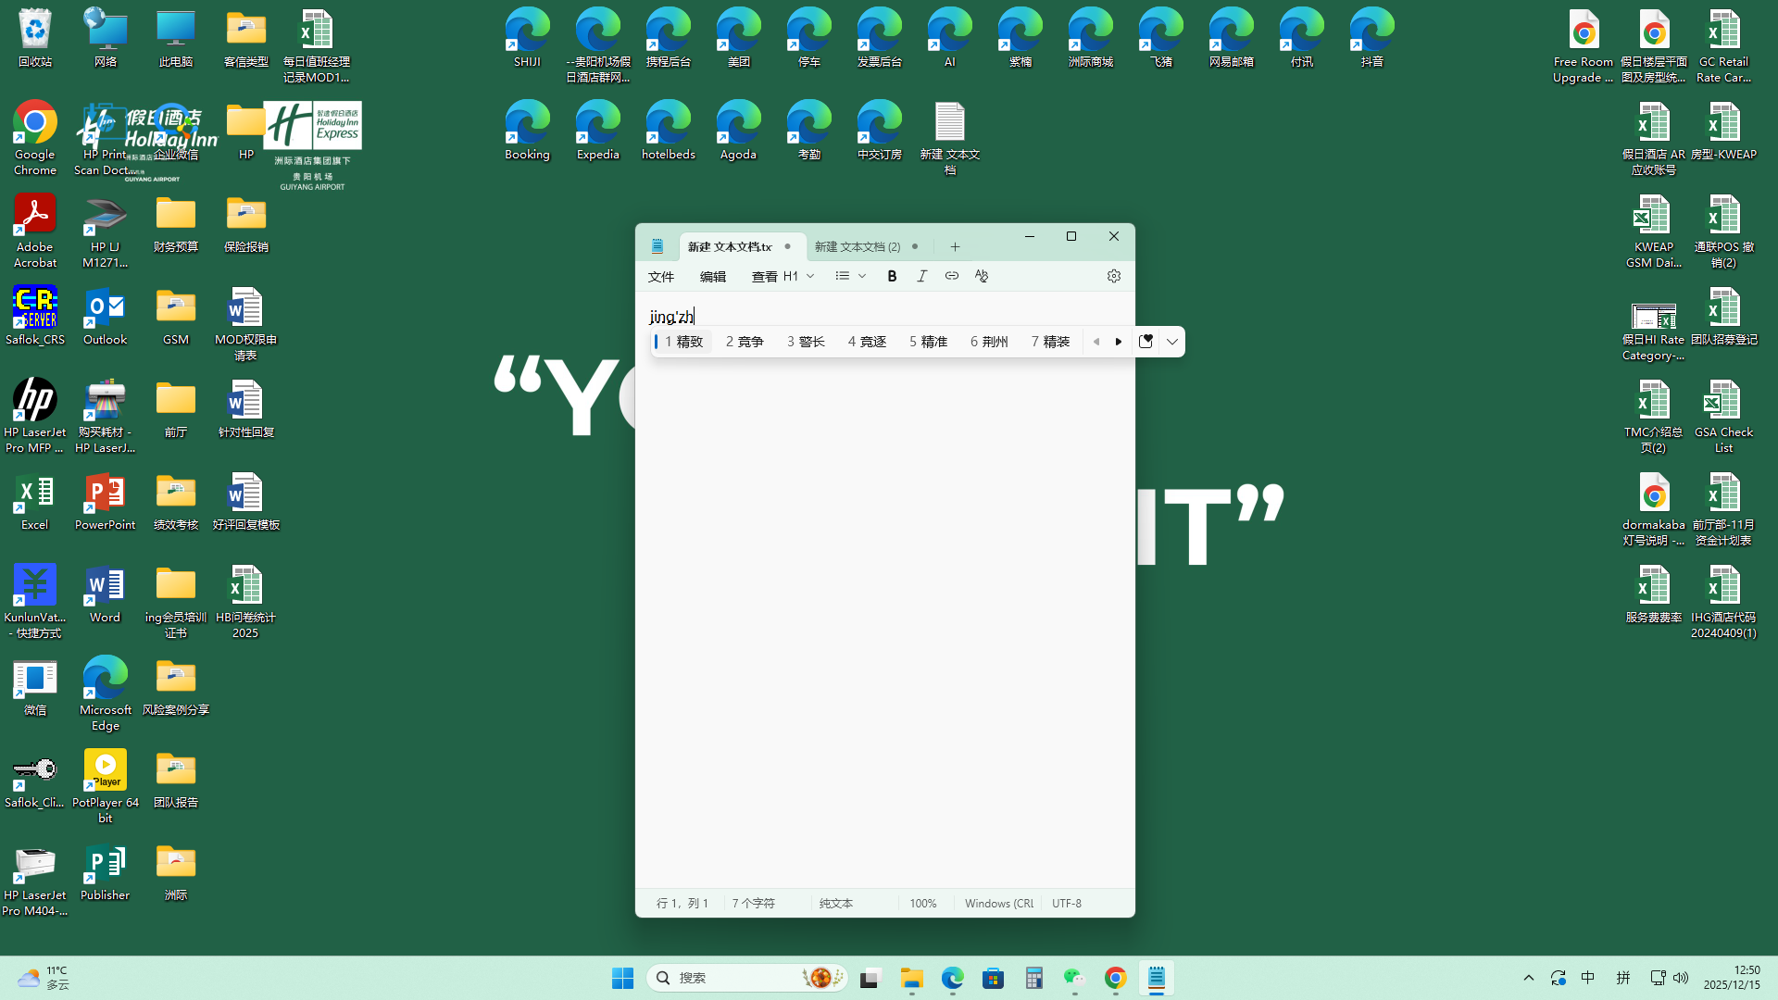Click the clear formatting icon
The width and height of the screenshot is (1778, 1000).
[981, 276]
